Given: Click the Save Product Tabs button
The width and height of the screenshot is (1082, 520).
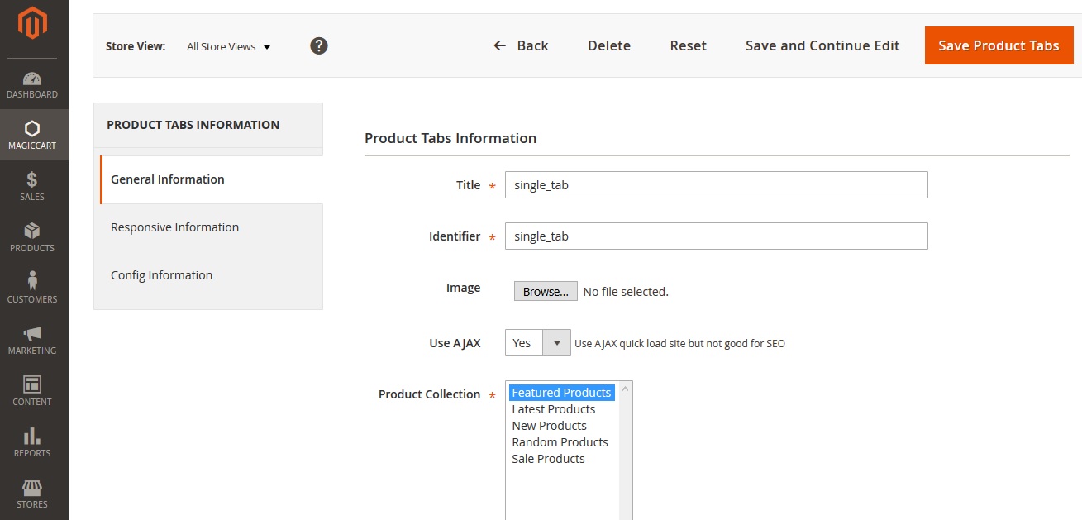Looking at the screenshot, I should (999, 45).
